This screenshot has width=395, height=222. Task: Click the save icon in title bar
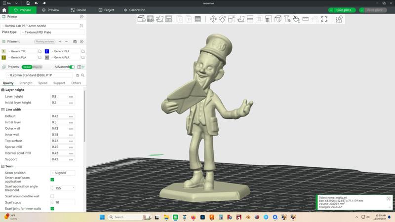coord(28,3)
